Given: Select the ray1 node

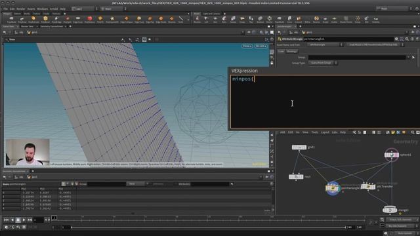Looking at the screenshot, I should [296, 177].
